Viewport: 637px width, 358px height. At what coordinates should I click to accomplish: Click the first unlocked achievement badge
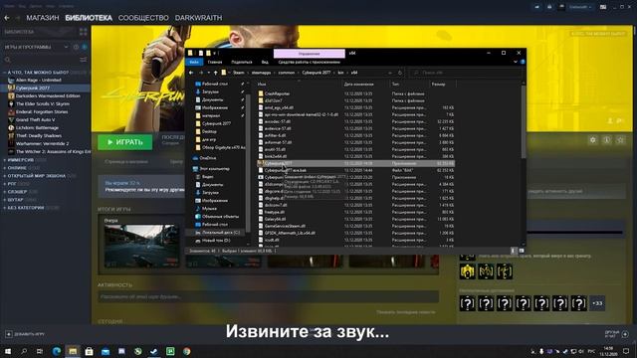(x=467, y=271)
